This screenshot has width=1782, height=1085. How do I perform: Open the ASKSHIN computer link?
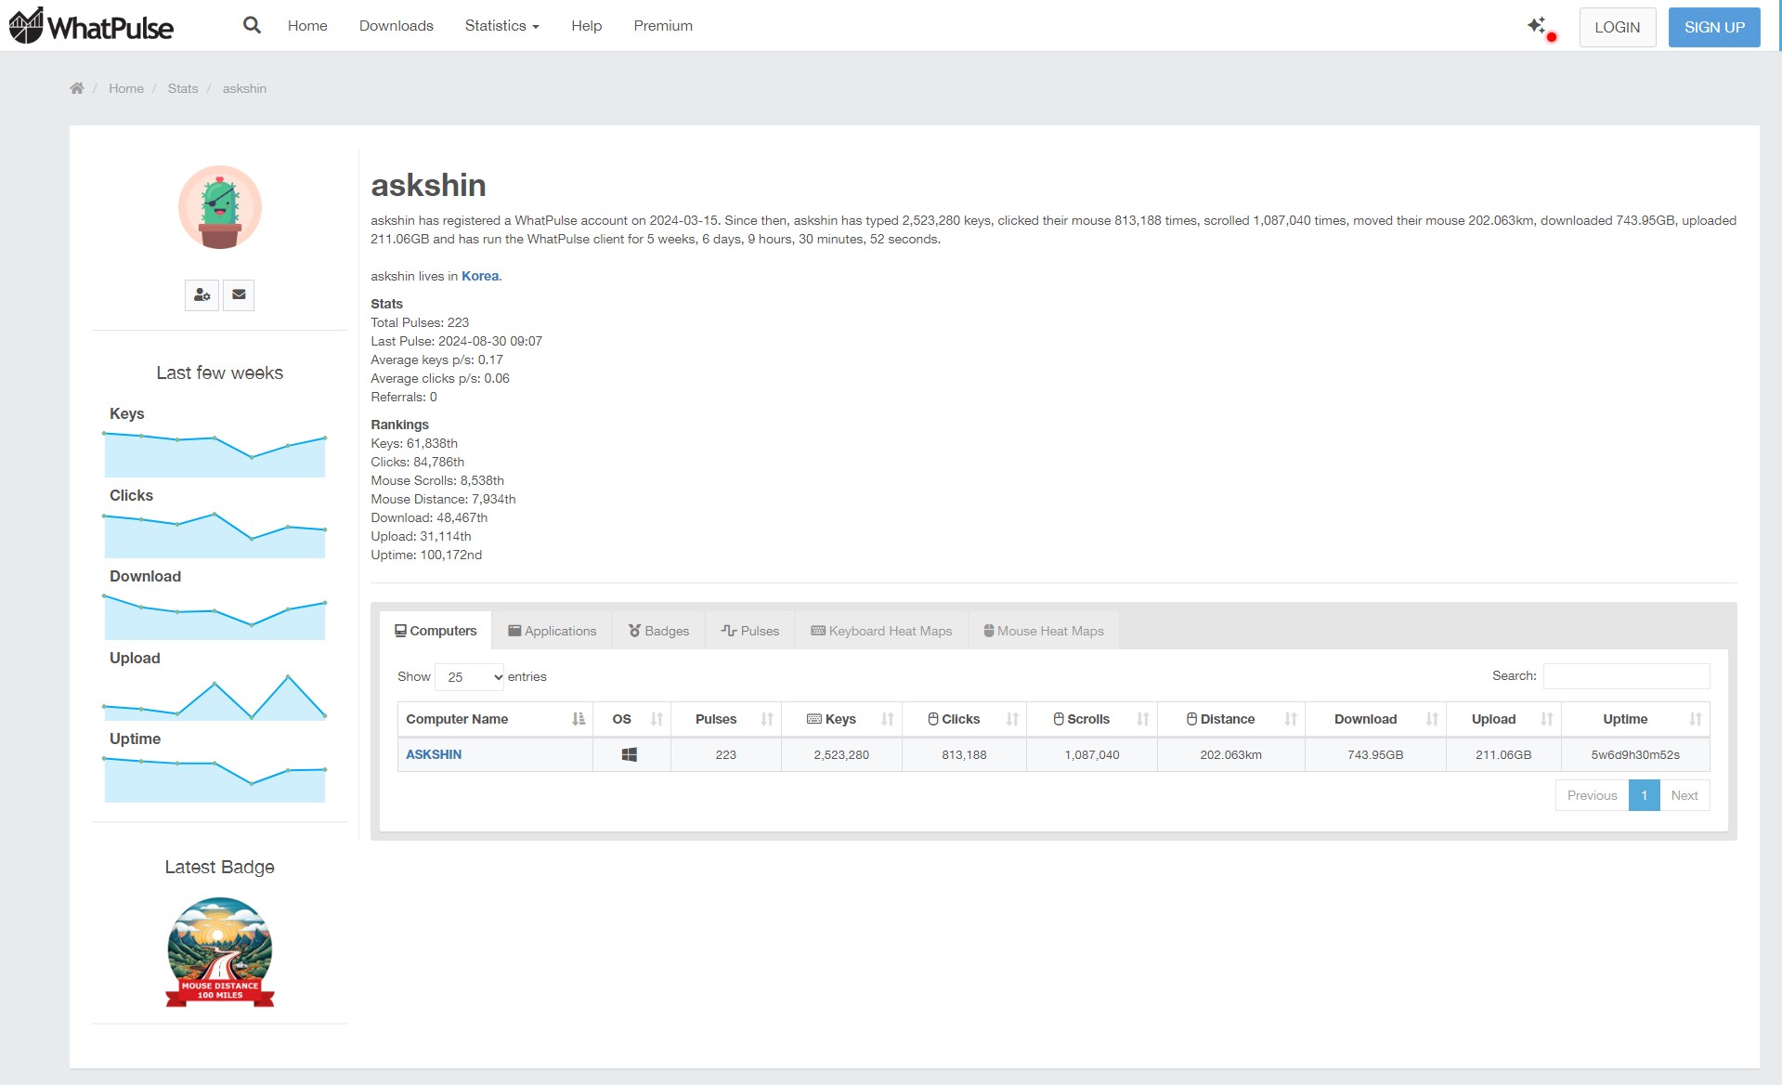[434, 754]
